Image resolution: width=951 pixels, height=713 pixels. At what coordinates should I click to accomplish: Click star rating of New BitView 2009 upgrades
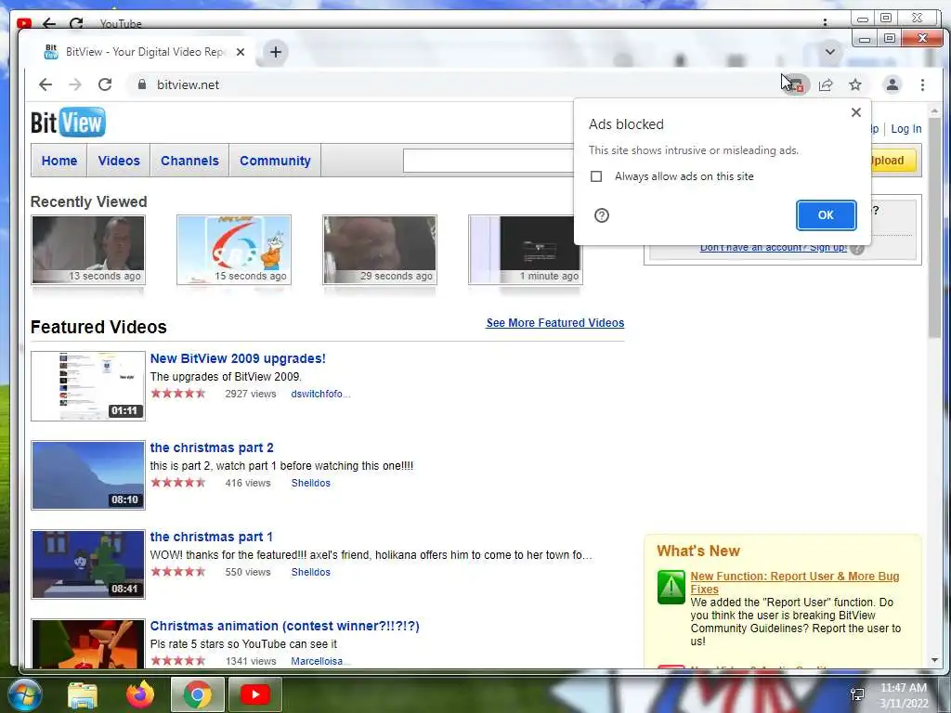click(178, 394)
